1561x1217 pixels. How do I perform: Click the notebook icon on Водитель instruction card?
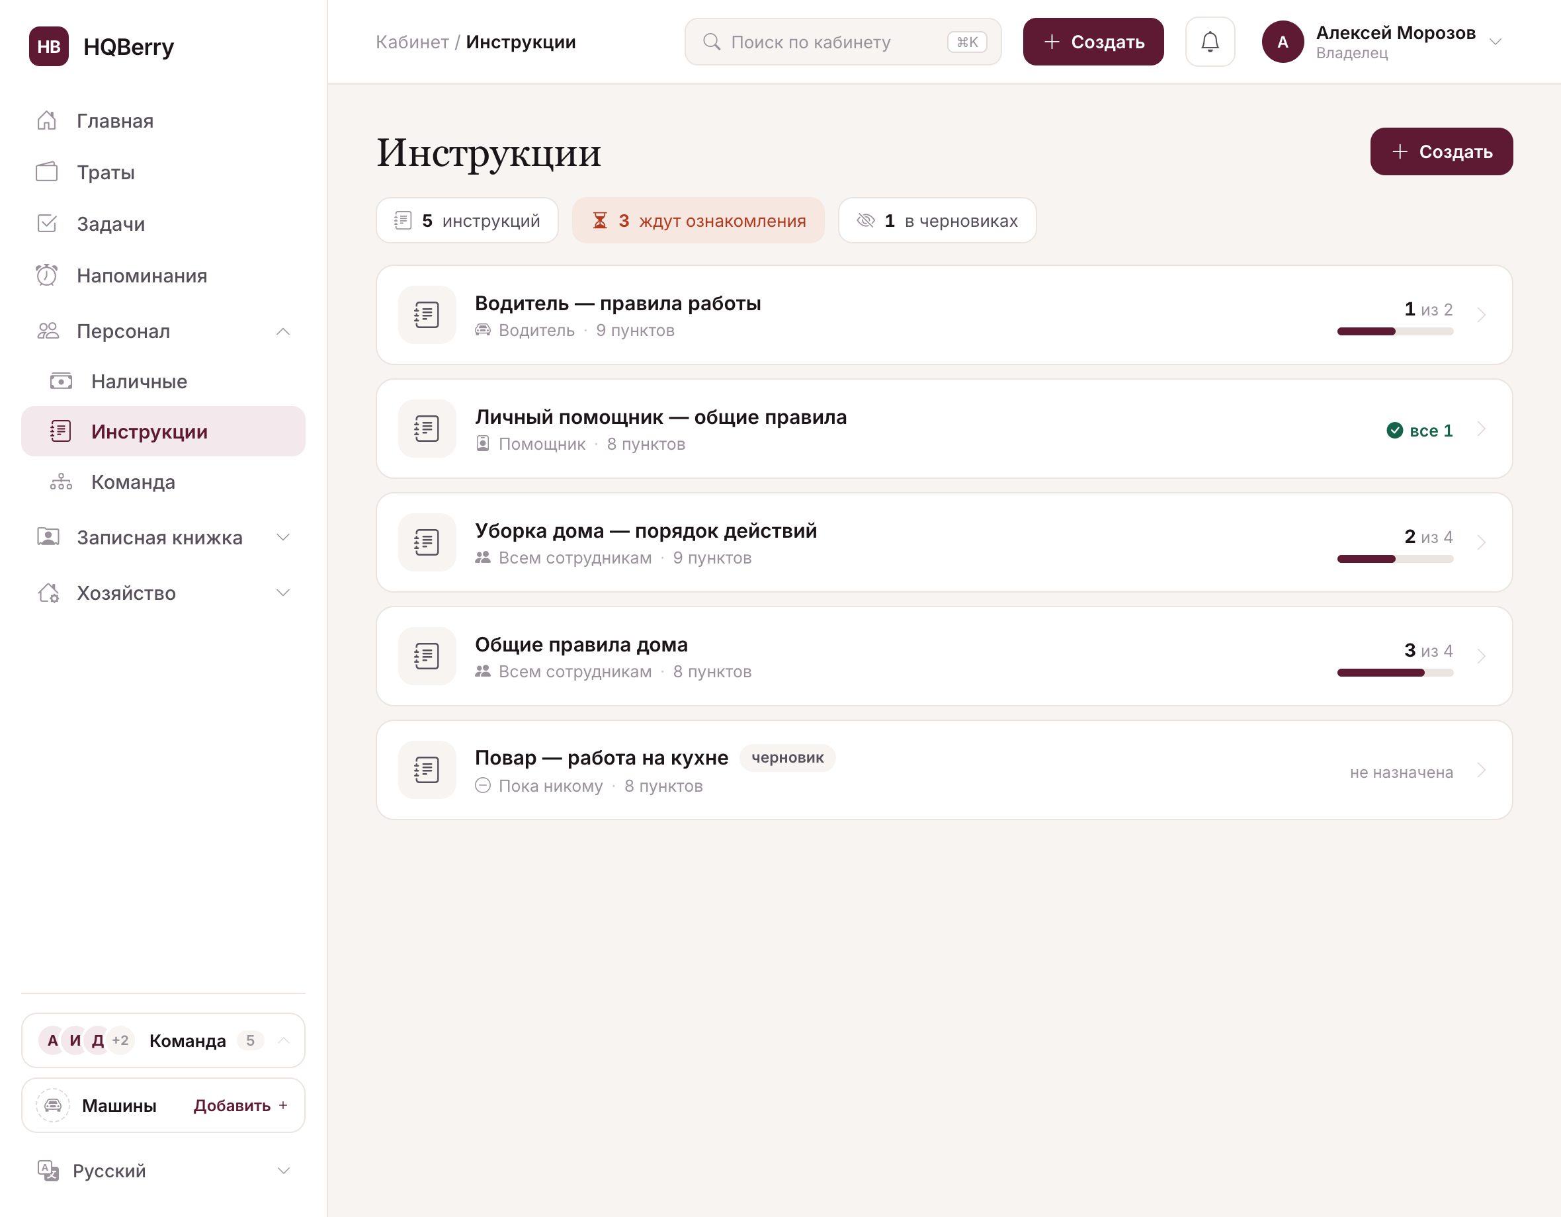427,315
